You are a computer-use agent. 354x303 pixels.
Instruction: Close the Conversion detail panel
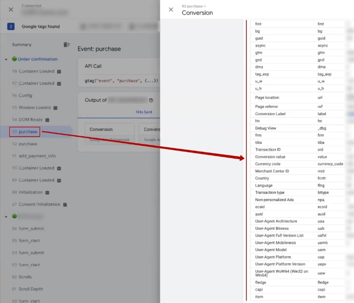click(171, 10)
